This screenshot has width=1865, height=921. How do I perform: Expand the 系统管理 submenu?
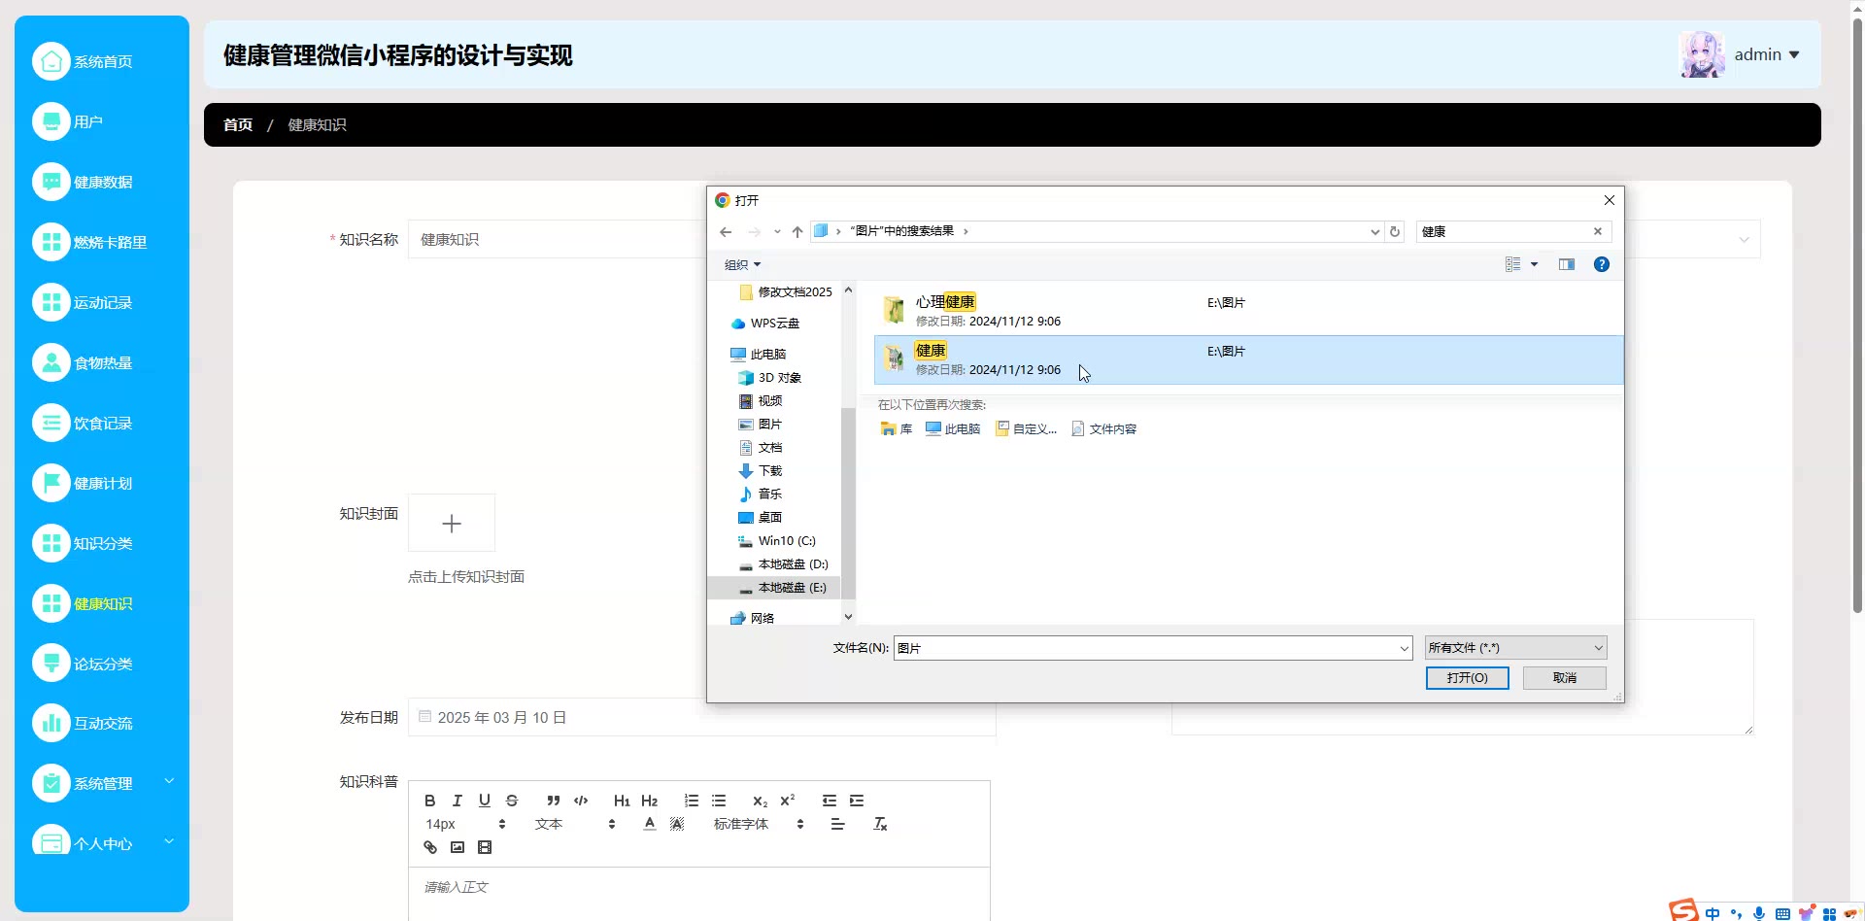click(102, 783)
